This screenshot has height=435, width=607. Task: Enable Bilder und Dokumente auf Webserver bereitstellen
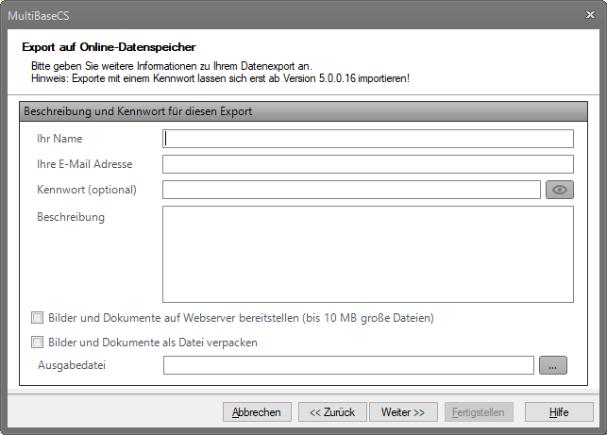(x=38, y=318)
